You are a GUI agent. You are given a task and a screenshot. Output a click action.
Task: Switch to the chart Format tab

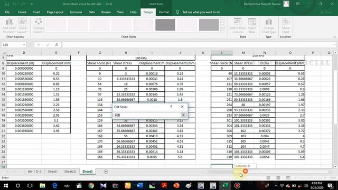pos(164,12)
